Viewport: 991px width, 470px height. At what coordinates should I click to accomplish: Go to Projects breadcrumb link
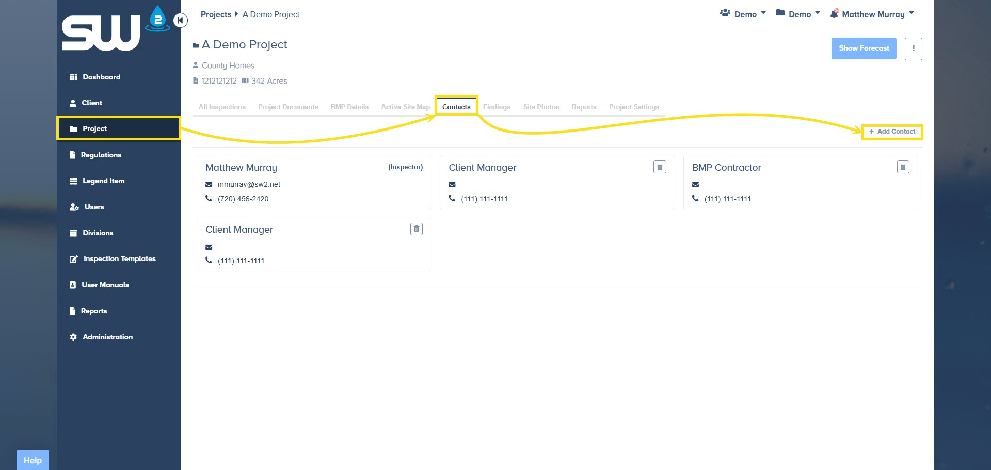(x=216, y=14)
